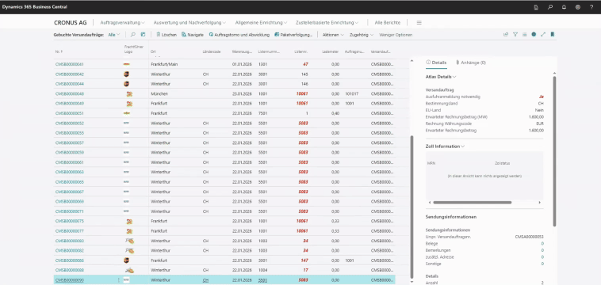Click carrier logo in row CMSB00000080

[129, 241]
